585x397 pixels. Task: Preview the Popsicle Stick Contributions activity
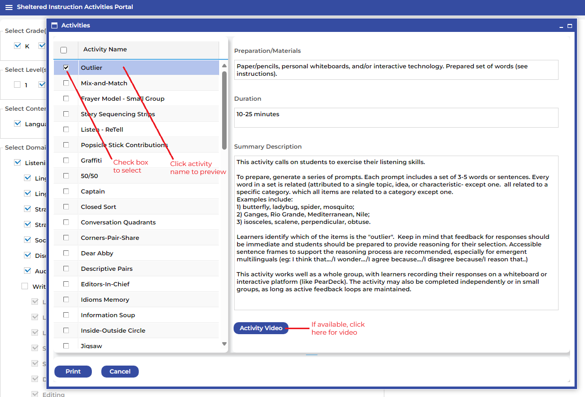coord(124,145)
